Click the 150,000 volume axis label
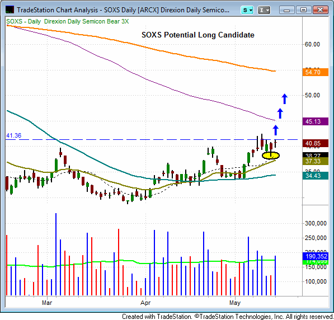Image resolution: width=334 pixels, height=320 pixels. pos(316,267)
